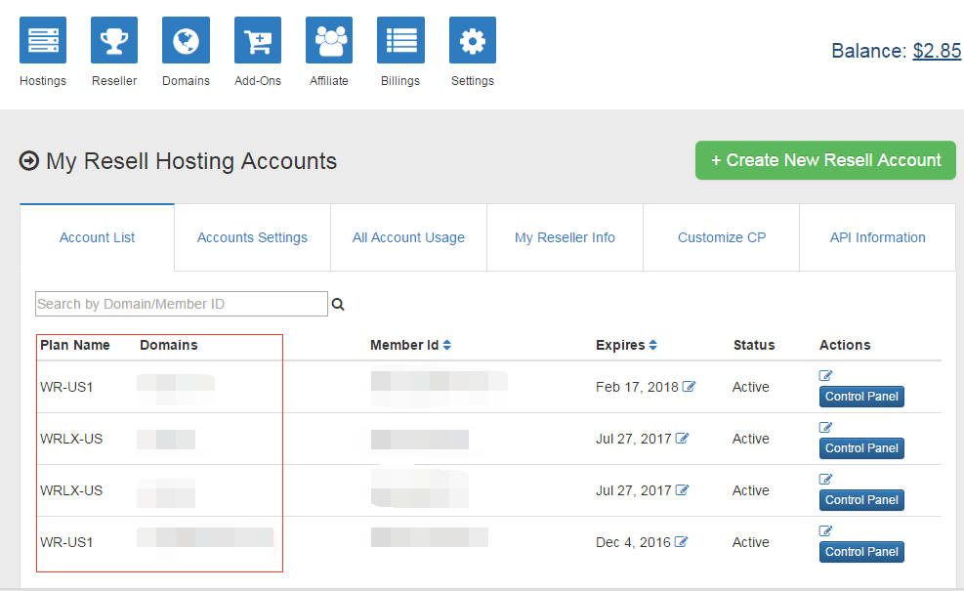The width and height of the screenshot is (964, 591).
Task: Click the Reseller trophy icon
Action: click(114, 41)
